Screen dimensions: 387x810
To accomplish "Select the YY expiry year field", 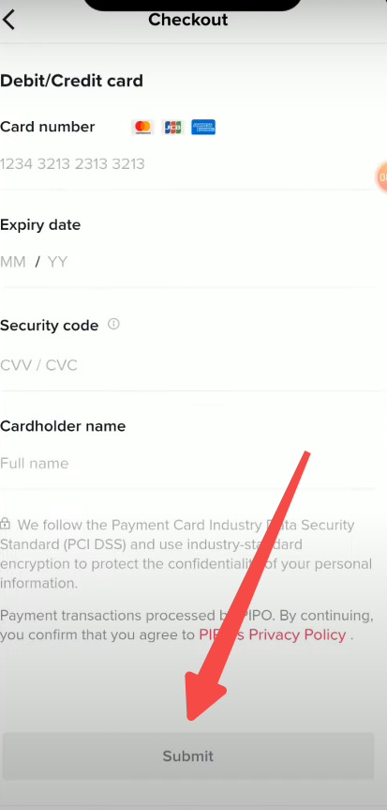I will (x=57, y=262).
